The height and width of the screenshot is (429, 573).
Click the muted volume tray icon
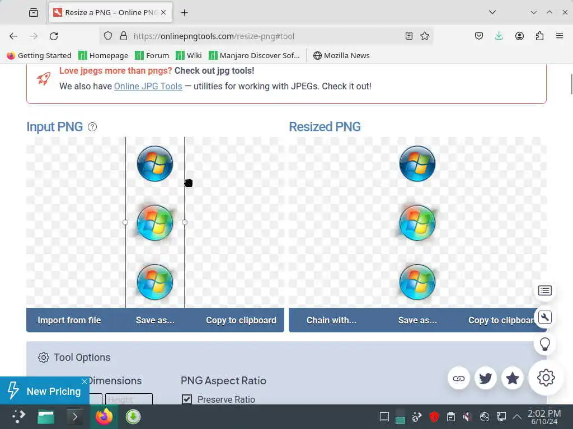click(x=467, y=417)
